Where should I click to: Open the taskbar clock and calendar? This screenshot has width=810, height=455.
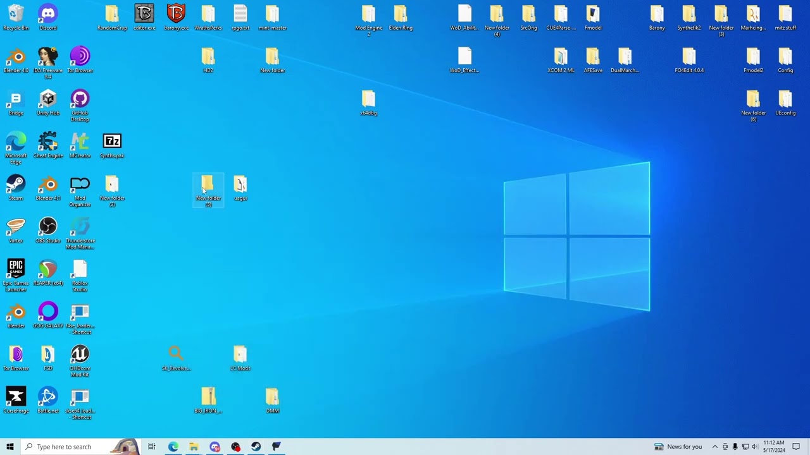[x=774, y=447]
